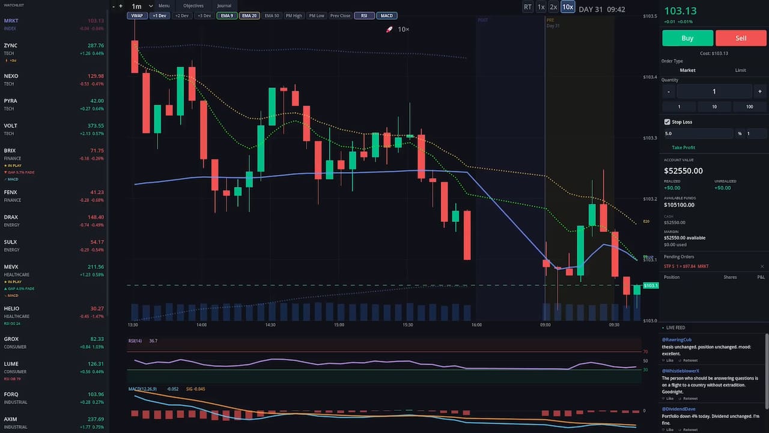769x433 pixels.
Task: Select ZYNC in the watchlist
Action: tap(53, 49)
